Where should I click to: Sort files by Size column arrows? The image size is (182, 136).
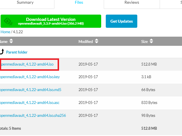(151, 41)
